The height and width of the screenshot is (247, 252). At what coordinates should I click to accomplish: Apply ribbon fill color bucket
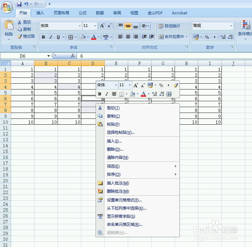(83, 37)
